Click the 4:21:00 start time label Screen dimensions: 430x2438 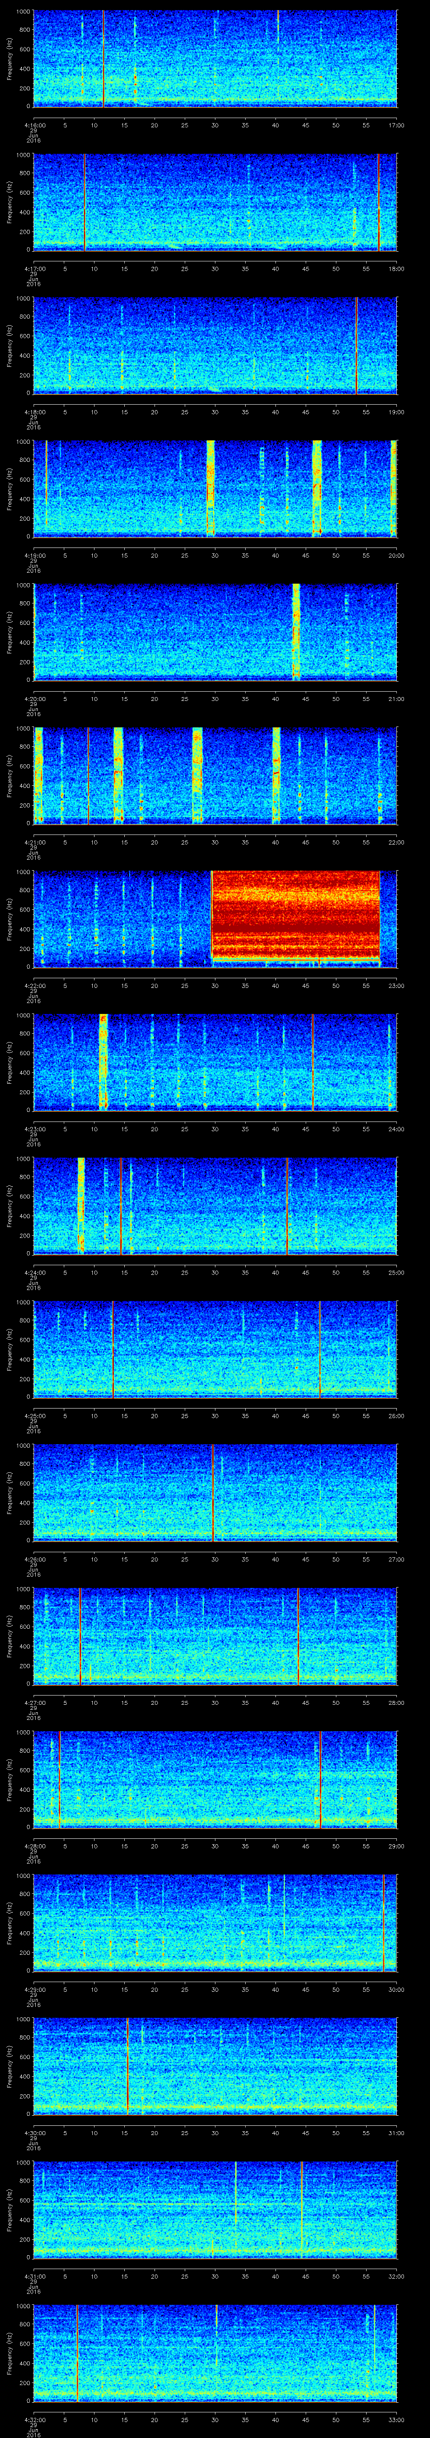click(34, 843)
